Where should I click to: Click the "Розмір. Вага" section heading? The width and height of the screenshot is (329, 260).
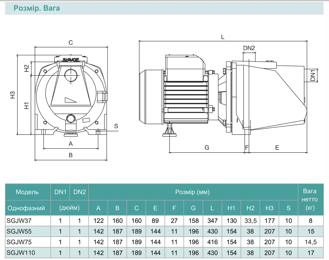click(37, 8)
